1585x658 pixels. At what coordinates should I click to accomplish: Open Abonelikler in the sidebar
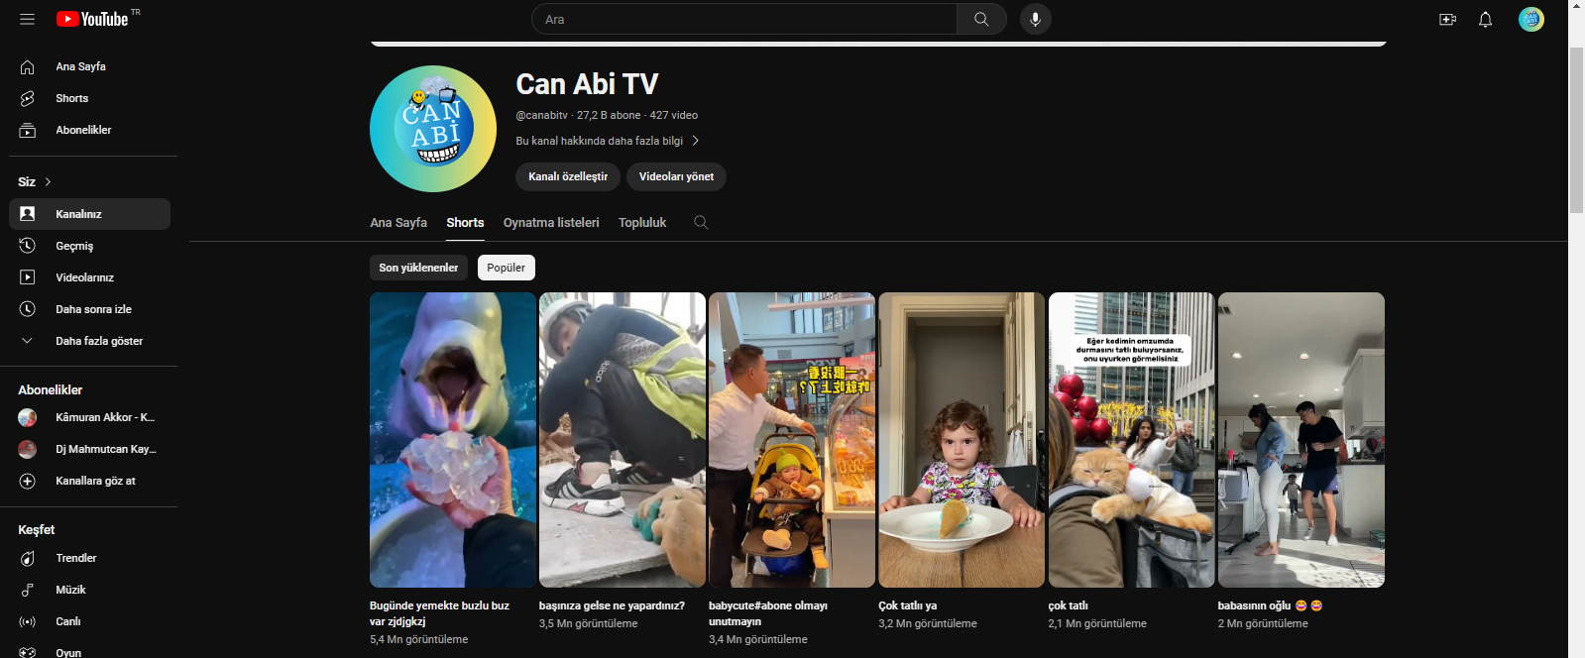(89, 130)
